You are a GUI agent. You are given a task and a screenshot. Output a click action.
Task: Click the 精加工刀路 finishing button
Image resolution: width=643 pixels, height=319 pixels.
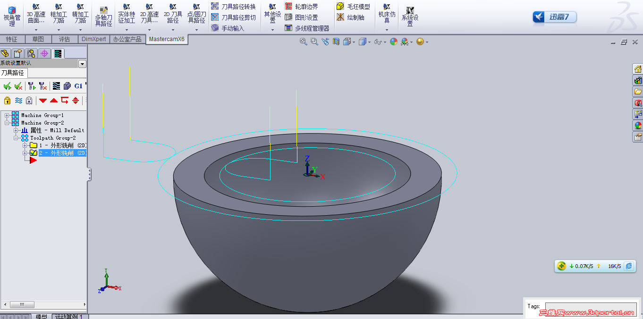[x=80, y=13]
